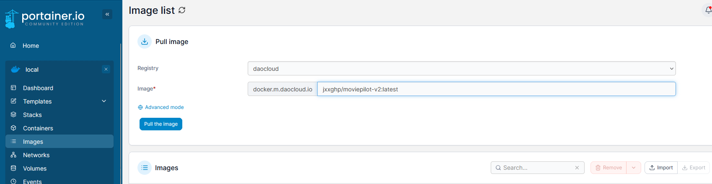Click the Images list icon in the sidebar
Viewport: 712px width, 184px height.
tap(13, 141)
